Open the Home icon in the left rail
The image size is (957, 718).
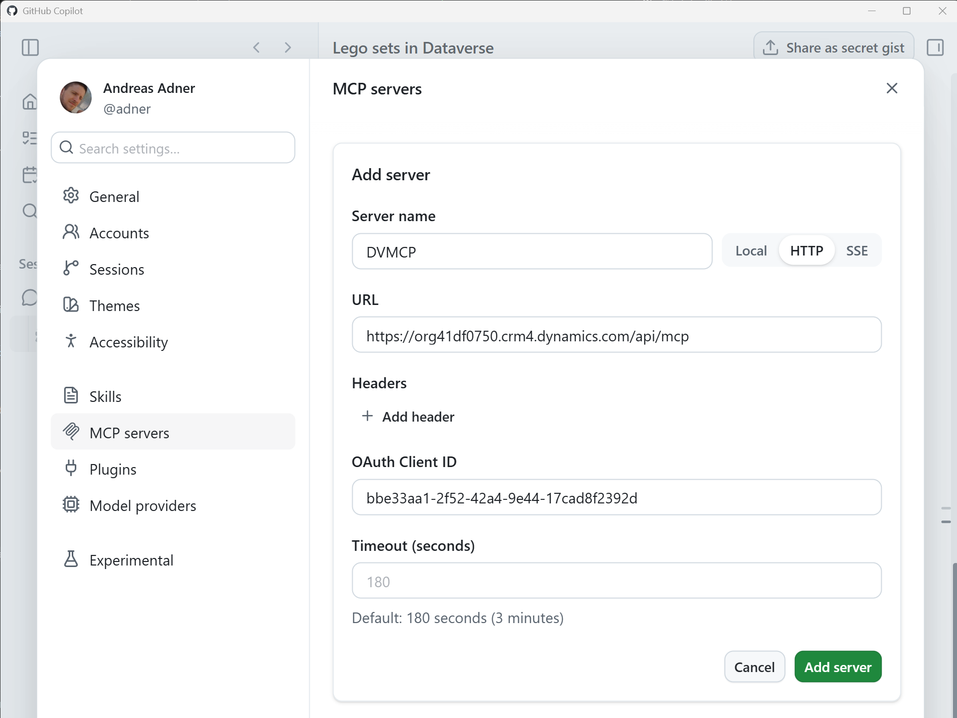pyautogui.click(x=30, y=101)
